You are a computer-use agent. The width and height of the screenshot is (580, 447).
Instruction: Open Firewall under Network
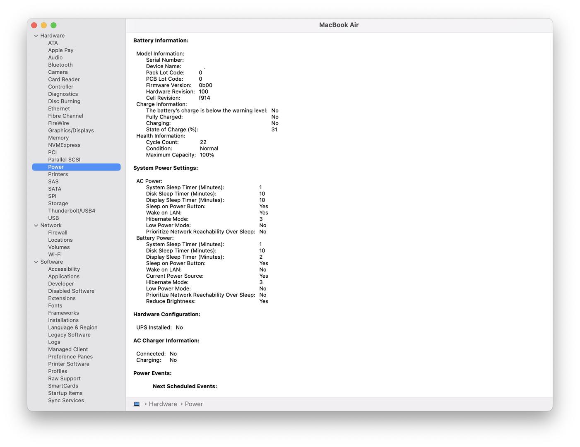(x=58, y=233)
